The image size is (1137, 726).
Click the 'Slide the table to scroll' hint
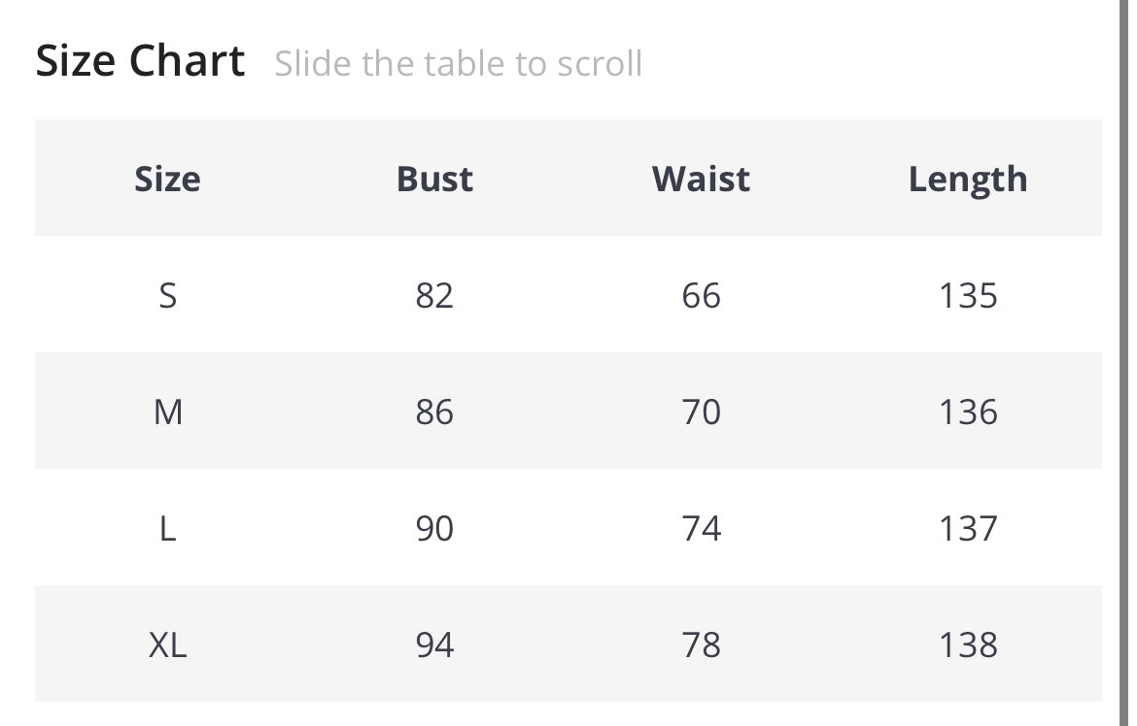[x=458, y=64]
